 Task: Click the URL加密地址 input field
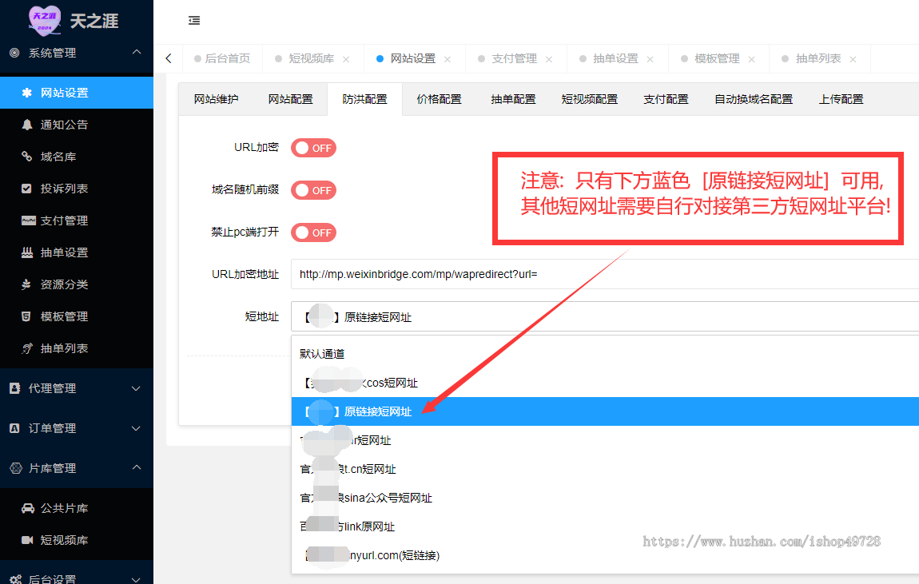point(605,274)
